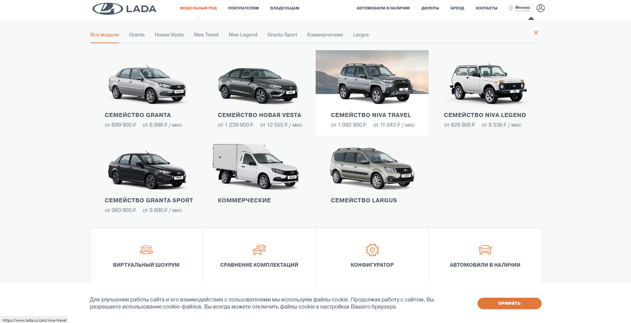Close the model lineup menu panel
Image resolution: width=631 pixels, height=323 pixels.
coord(536,33)
